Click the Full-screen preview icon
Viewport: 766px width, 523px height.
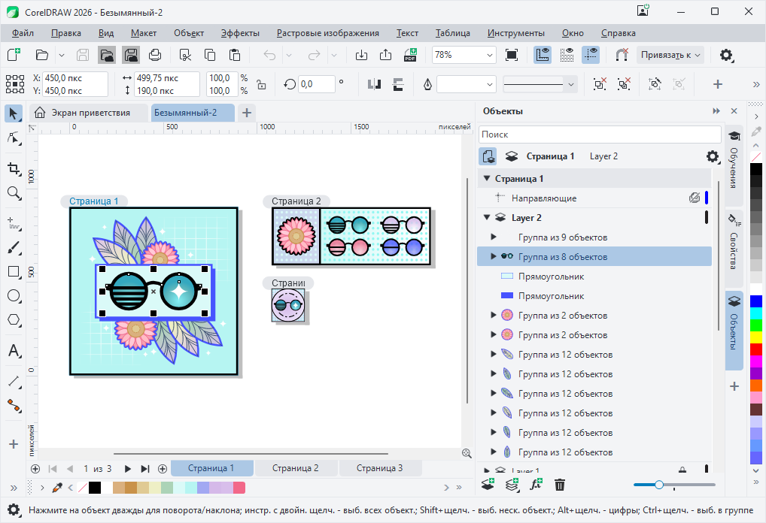(512, 55)
